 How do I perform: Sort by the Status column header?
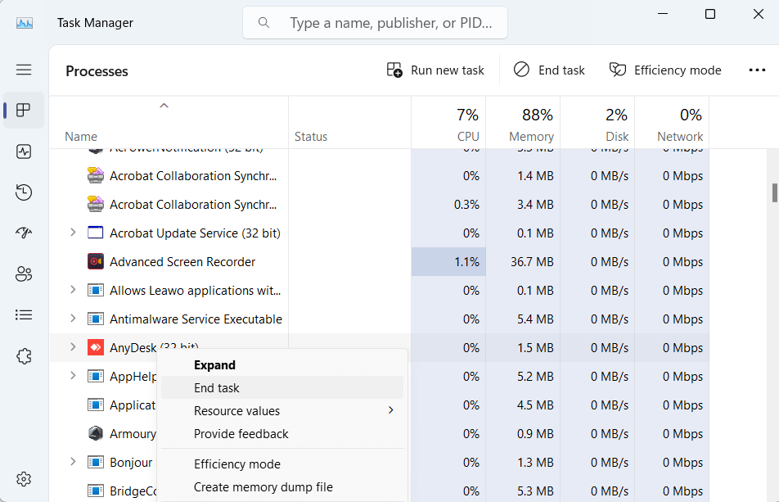349,123
